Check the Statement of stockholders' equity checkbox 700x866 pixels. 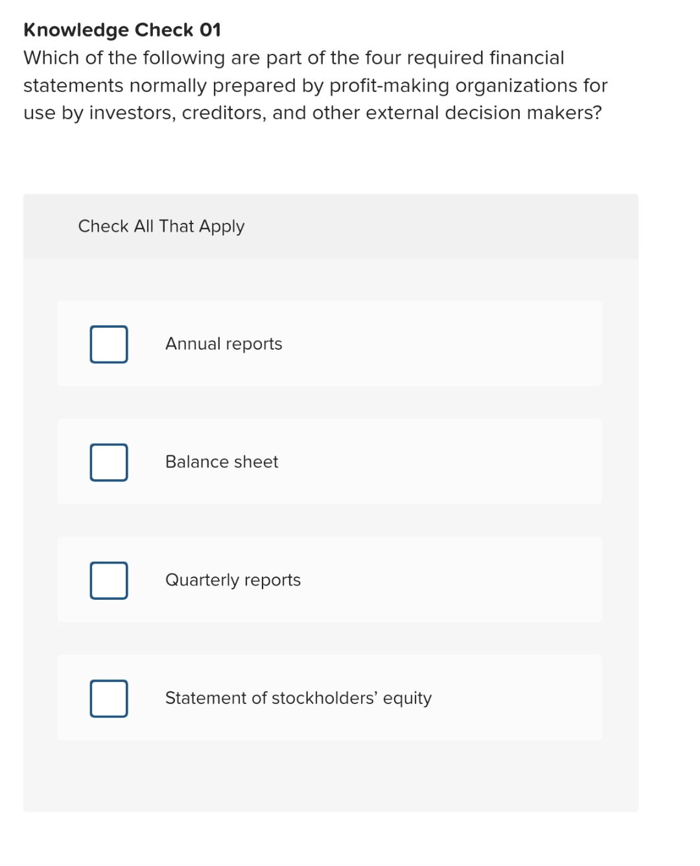pos(108,698)
